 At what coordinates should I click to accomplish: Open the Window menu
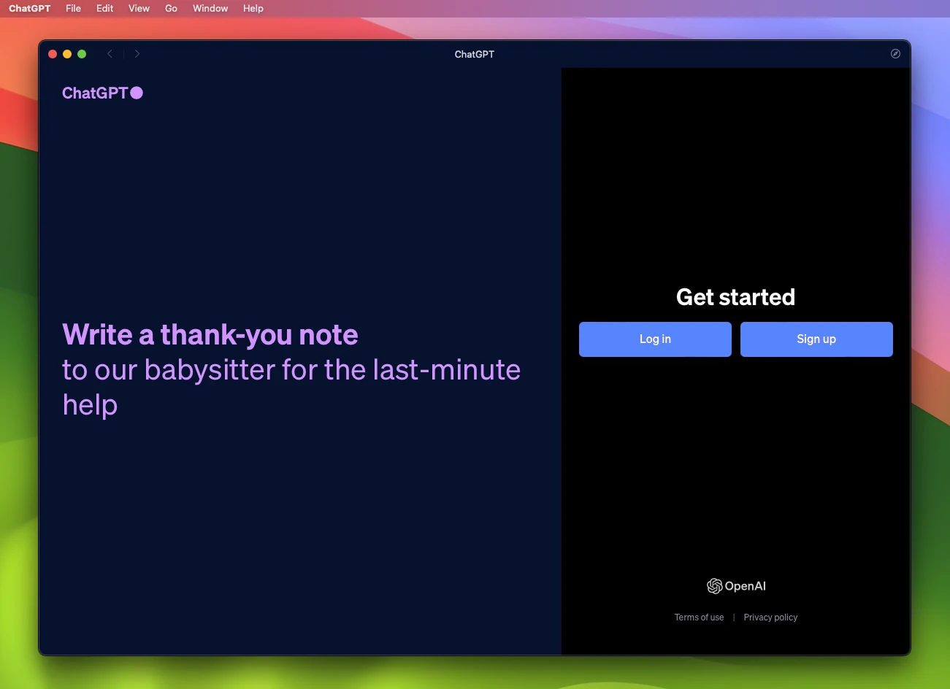pos(210,8)
